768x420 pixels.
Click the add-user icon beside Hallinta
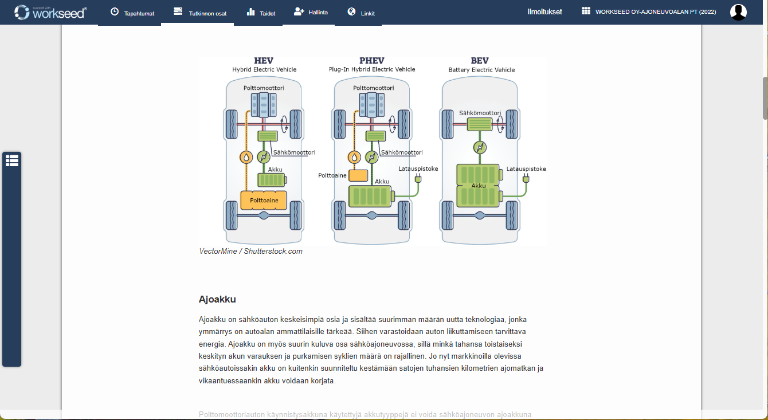299,11
